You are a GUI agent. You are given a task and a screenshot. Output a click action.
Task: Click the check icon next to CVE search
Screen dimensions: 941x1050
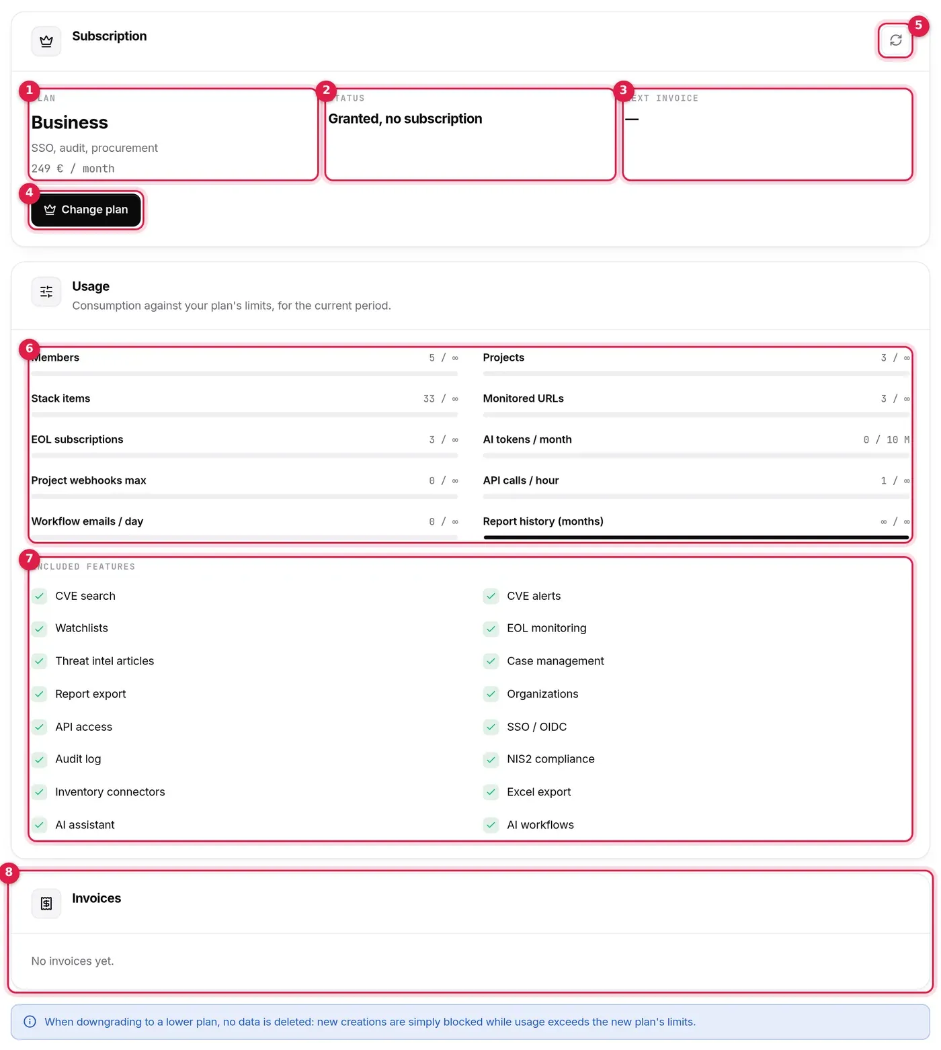click(40, 596)
